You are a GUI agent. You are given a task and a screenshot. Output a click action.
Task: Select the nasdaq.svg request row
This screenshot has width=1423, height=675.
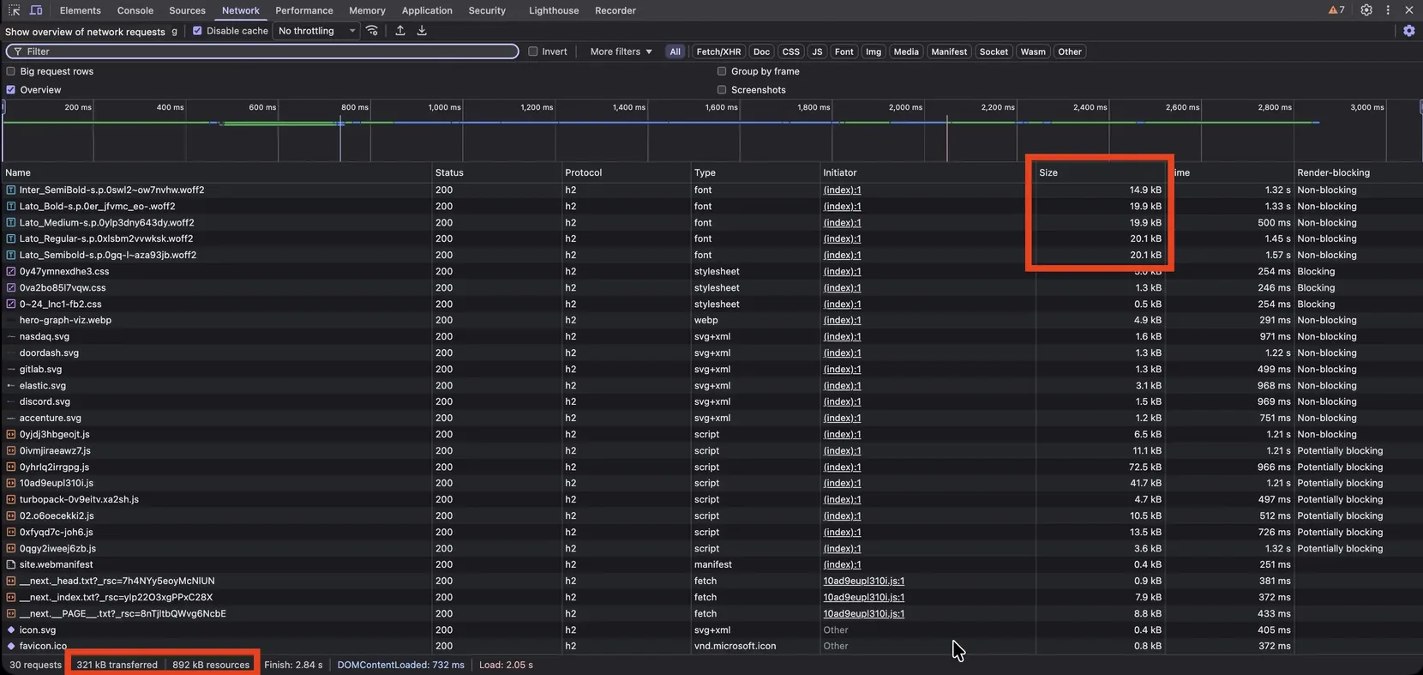point(711,337)
